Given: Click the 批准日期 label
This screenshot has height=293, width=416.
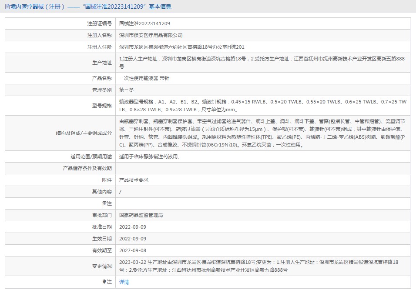Looking at the screenshot, I should tap(102, 227).
